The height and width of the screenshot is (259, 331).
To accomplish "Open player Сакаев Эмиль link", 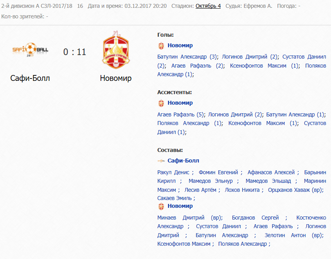I will tap(174, 198).
